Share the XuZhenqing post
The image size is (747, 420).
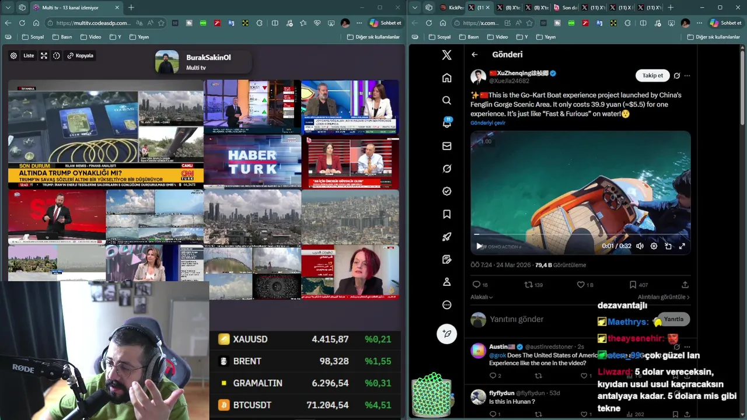pos(685,285)
